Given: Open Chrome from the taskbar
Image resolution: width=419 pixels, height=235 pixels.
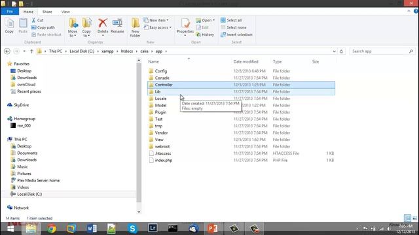Looking at the screenshot, I should pyautogui.click(x=52, y=228).
